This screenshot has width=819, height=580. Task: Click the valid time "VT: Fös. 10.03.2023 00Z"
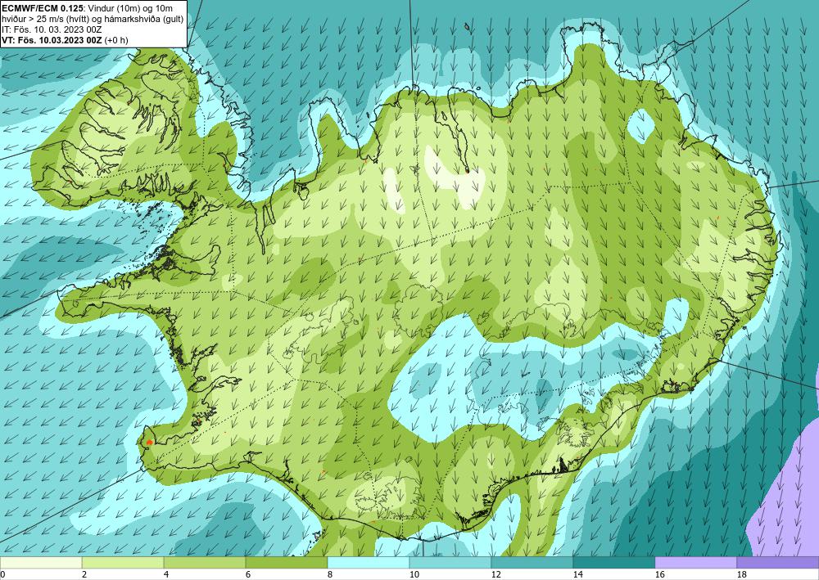click(x=52, y=39)
